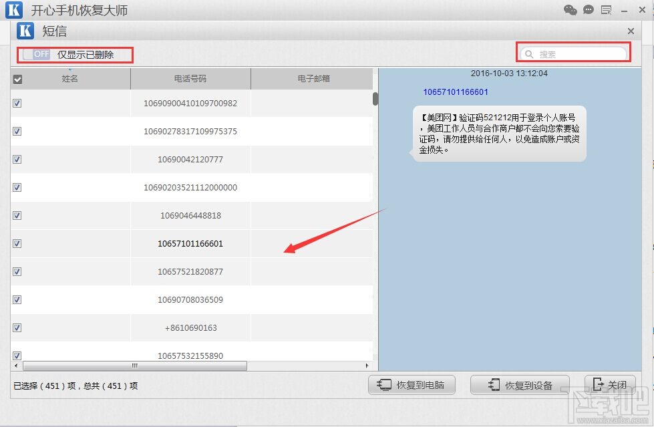The height and width of the screenshot is (427, 654).
Task: Click the horizontal scrollbar below the list
Action: pyautogui.click(x=134, y=366)
